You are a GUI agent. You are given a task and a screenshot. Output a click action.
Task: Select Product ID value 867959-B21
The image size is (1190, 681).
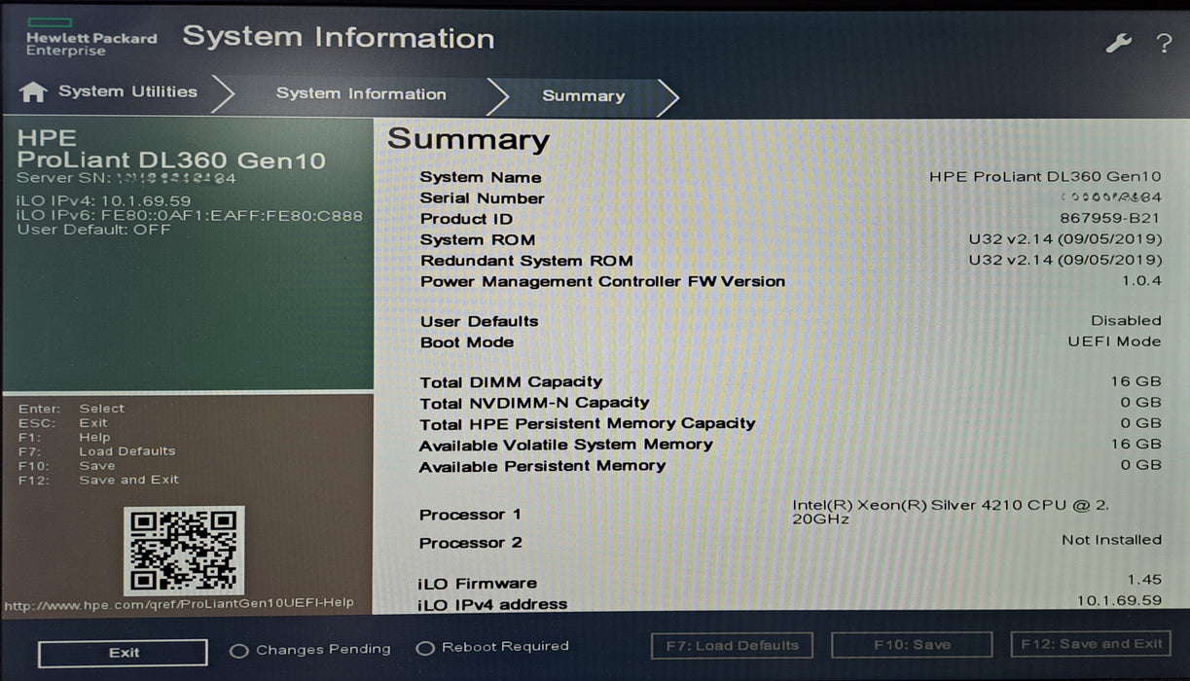(1112, 218)
